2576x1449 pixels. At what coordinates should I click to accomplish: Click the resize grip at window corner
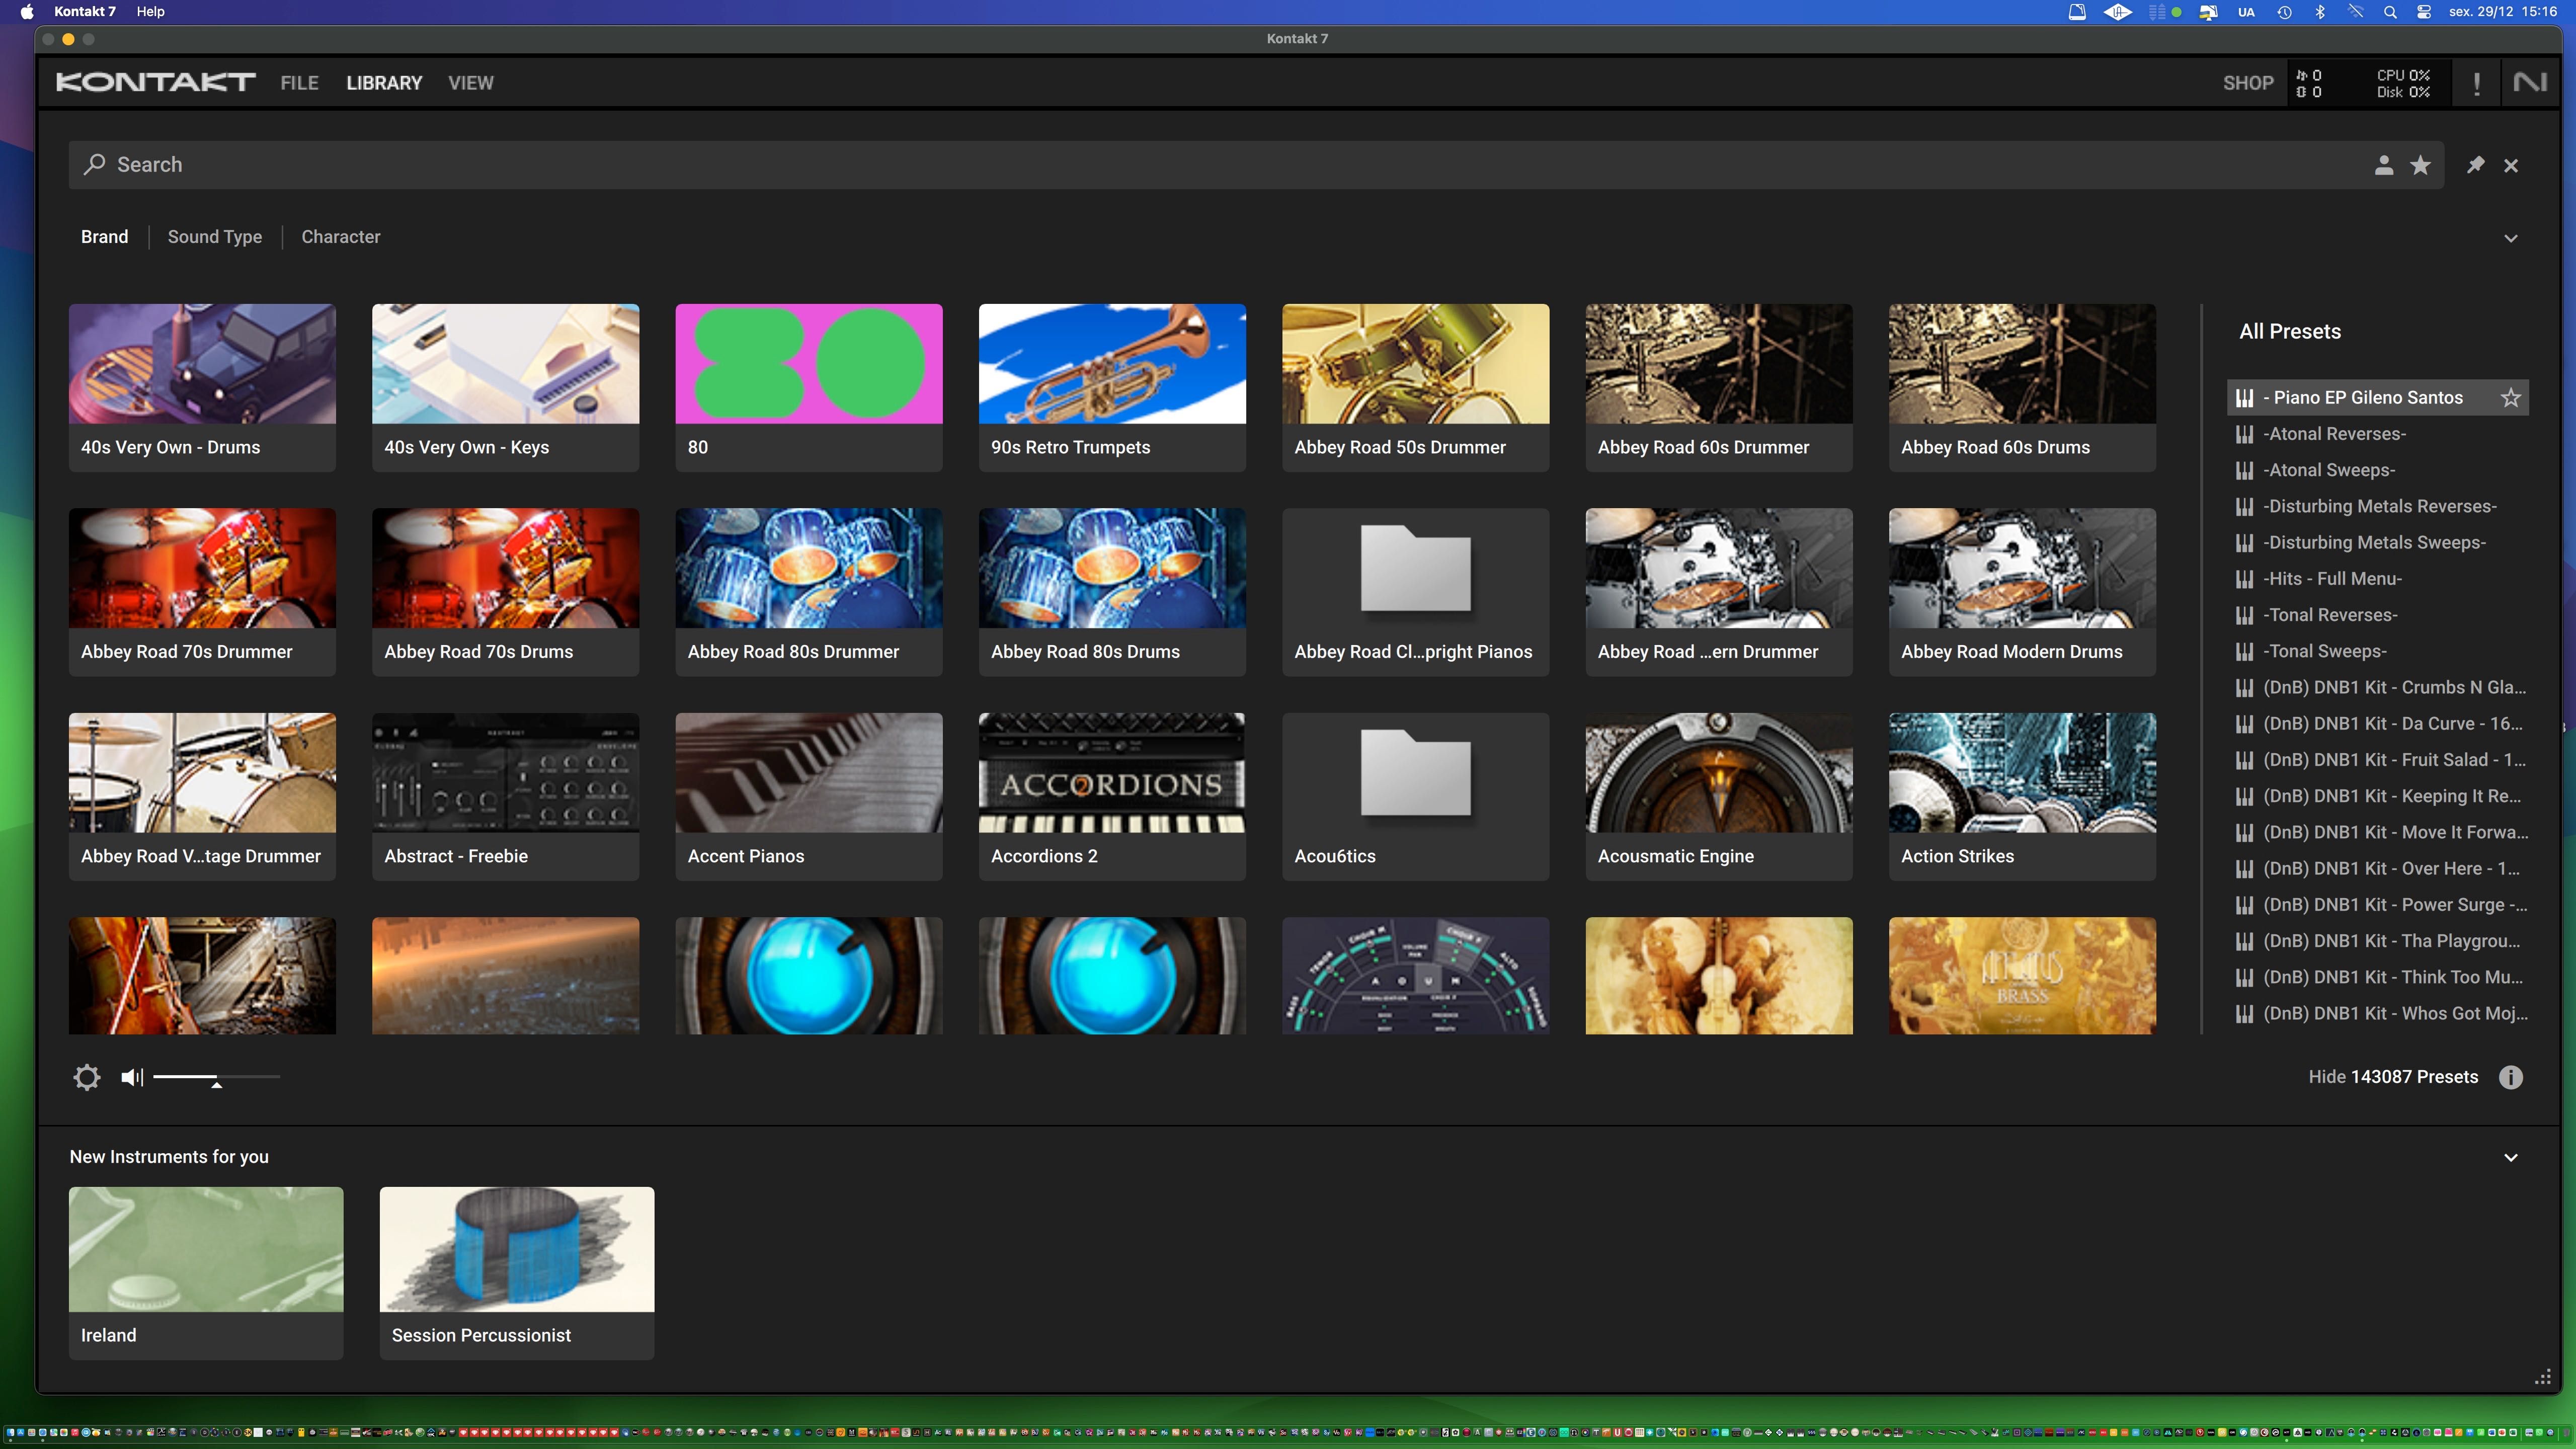pyautogui.click(x=2543, y=1378)
